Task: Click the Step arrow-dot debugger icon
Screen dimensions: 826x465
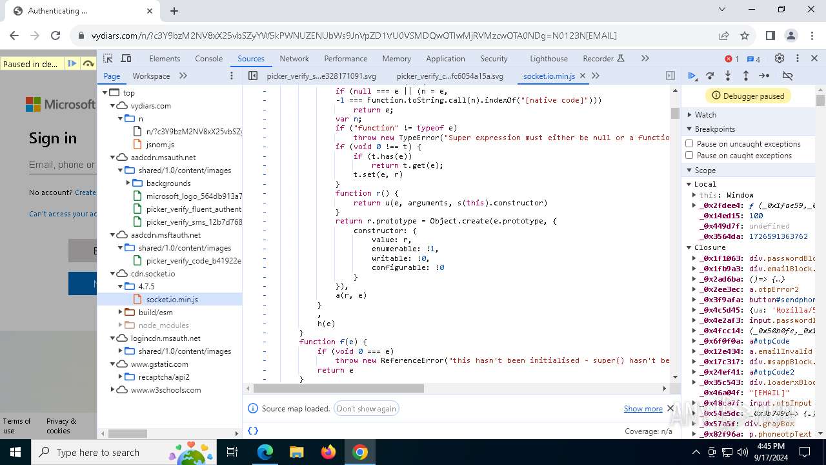Action: coord(764,76)
